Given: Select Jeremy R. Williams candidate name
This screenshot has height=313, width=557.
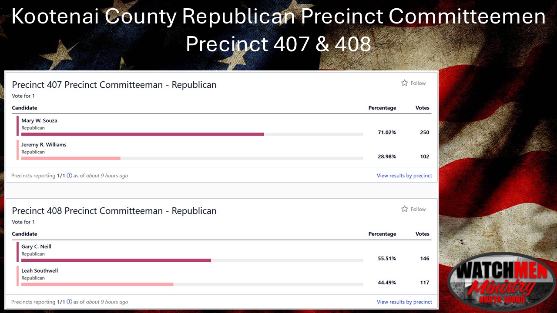Looking at the screenshot, I should coord(44,144).
